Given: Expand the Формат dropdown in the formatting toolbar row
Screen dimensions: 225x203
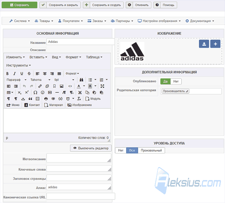Looking at the screenshot, I should (72, 74).
